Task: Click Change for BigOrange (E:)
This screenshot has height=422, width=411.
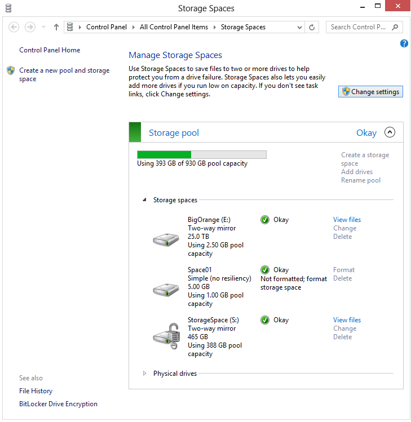Action: click(x=344, y=228)
